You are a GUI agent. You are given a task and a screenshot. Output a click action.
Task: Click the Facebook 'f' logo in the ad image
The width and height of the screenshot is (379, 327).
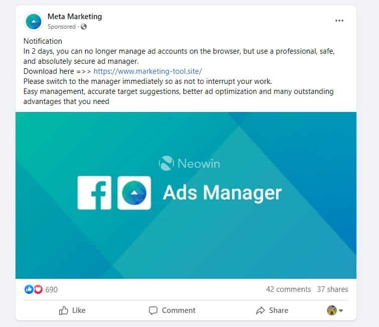tap(94, 193)
